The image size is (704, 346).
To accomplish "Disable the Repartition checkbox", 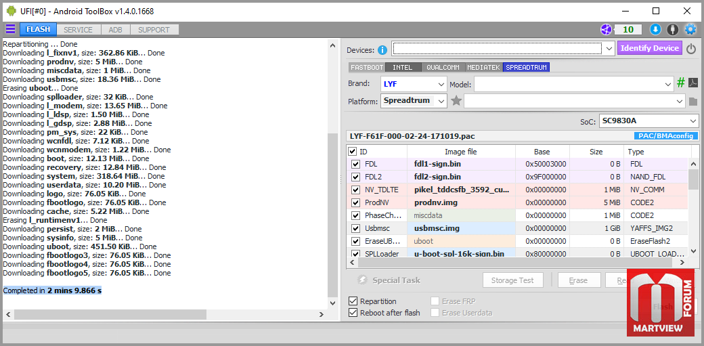I will 353,301.
